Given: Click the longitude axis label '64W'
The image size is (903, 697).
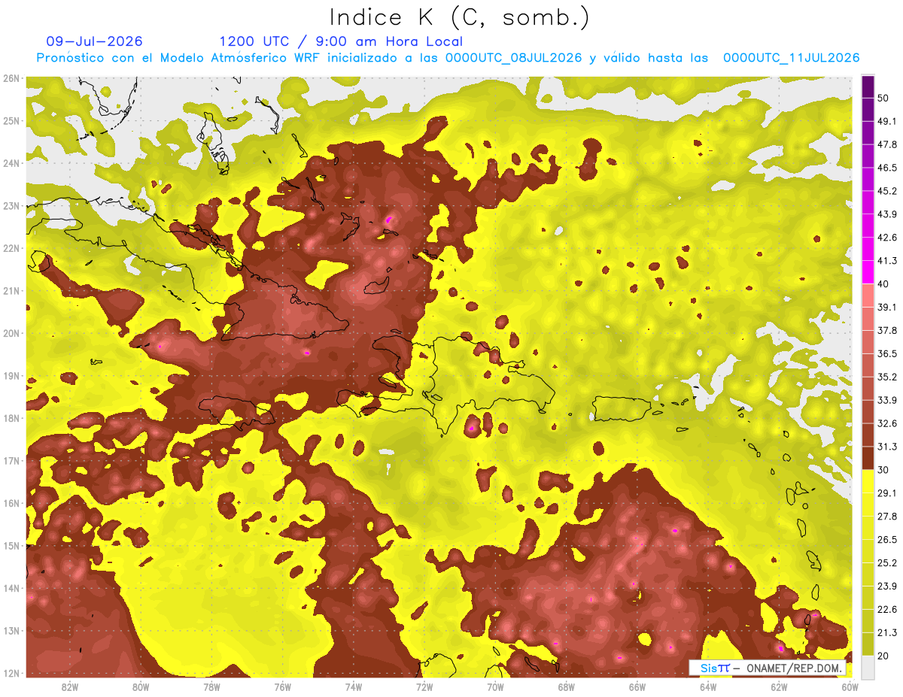Looking at the screenshot, I should point(708,686).
